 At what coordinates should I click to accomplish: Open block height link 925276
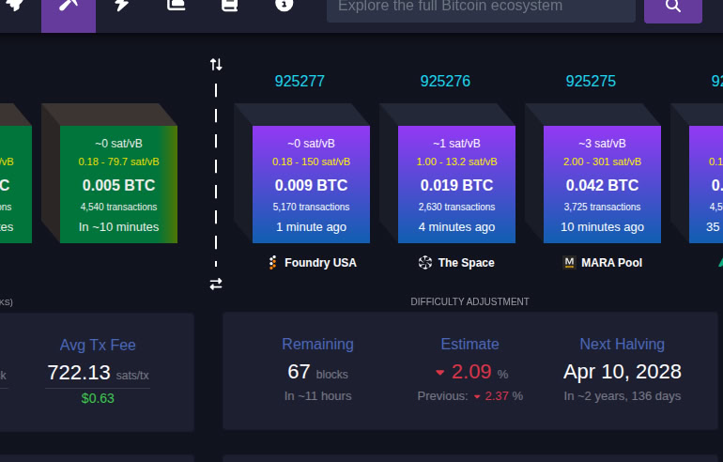click(445, 81)
